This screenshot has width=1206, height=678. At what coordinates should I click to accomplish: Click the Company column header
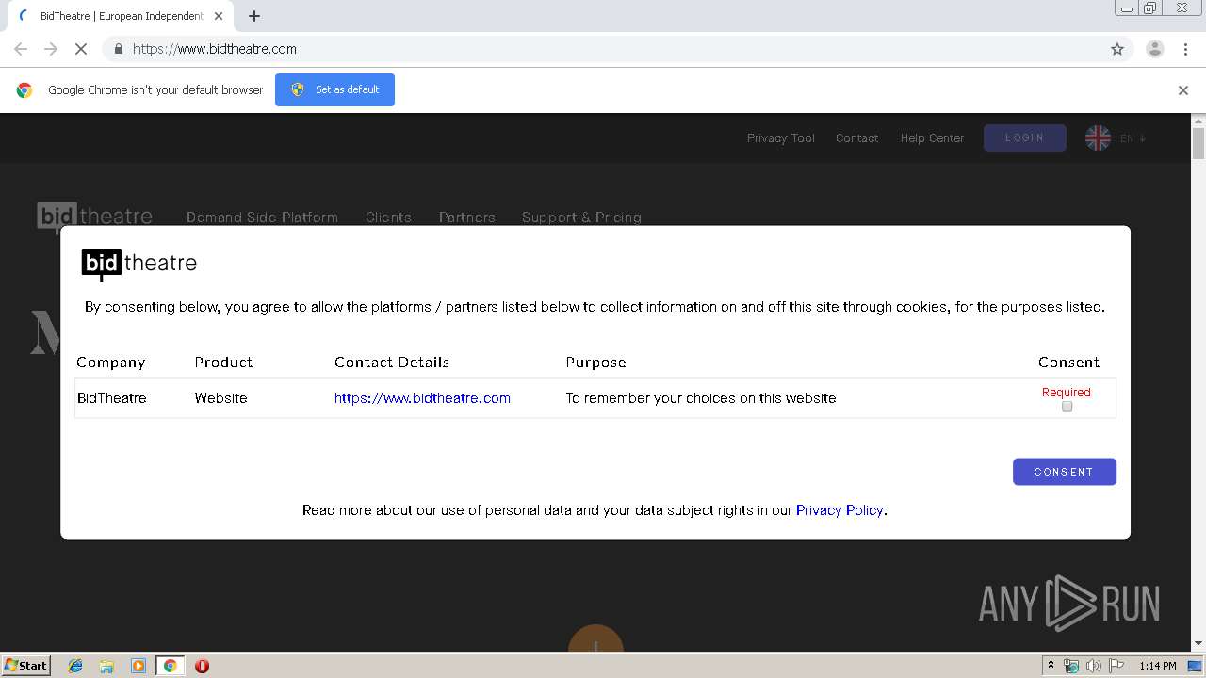coord(111,363)
